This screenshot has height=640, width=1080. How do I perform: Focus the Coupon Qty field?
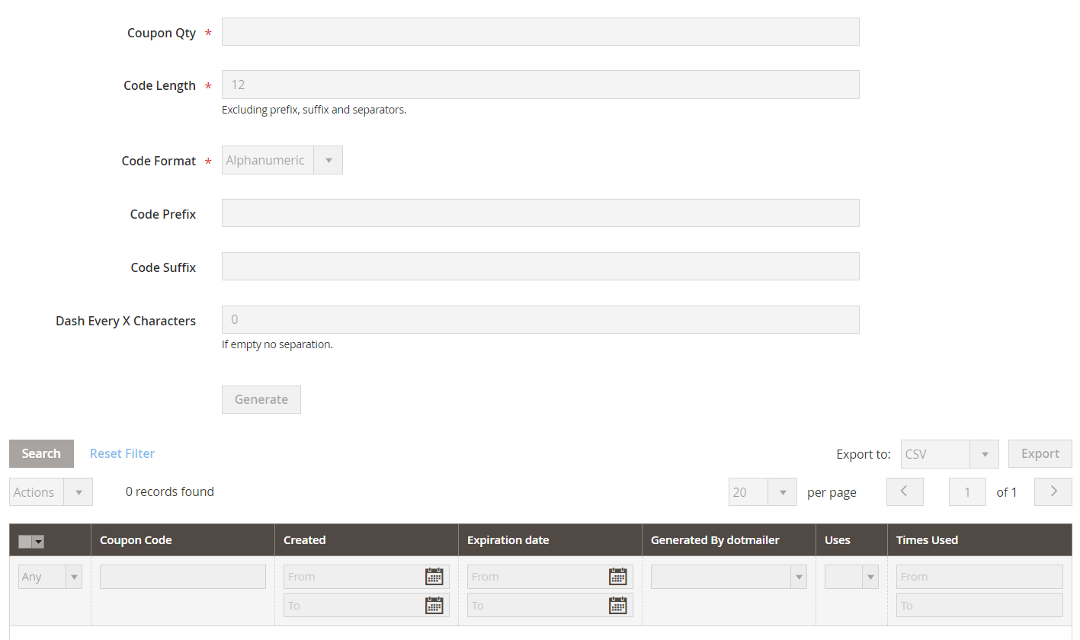(540, 32)
